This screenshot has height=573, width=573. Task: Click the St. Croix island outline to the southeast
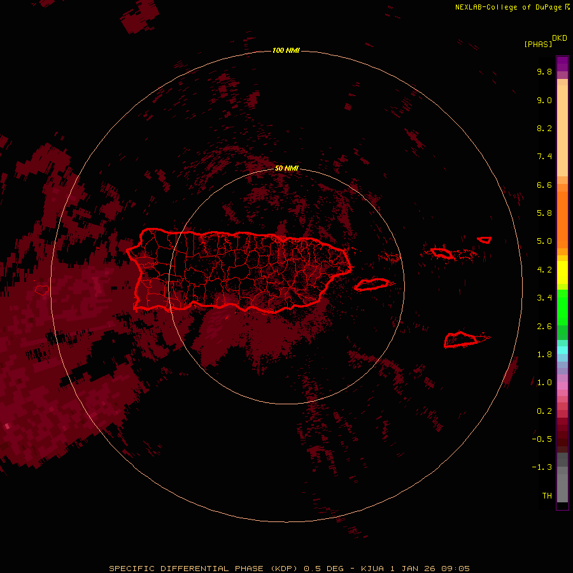click(x=460, y=339)
